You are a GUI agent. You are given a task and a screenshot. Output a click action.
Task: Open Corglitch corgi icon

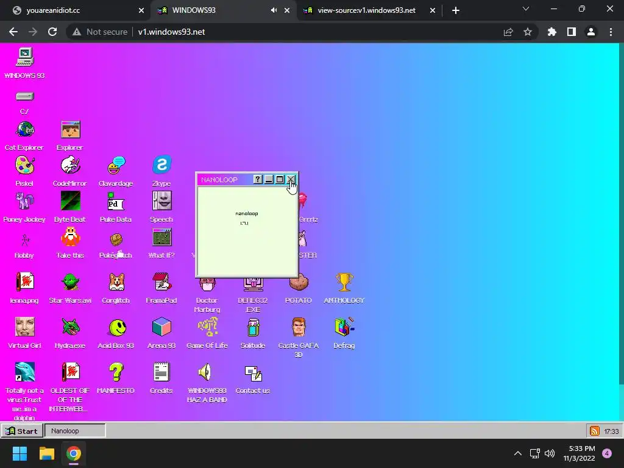116,282
